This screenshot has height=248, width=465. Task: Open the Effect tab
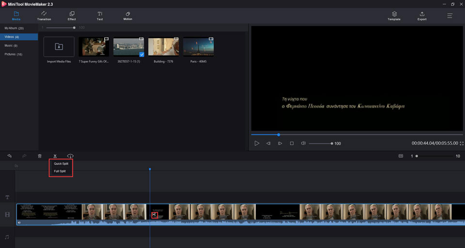click(72, 15)
